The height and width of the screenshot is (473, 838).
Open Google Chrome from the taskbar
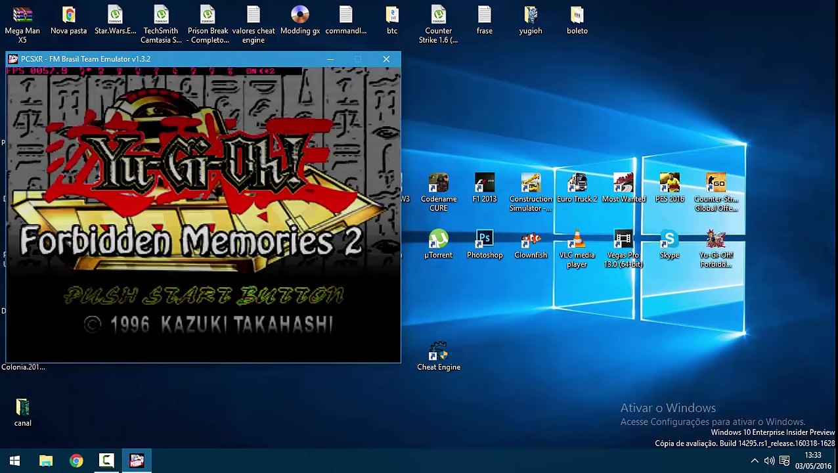[x=76, y=461]
